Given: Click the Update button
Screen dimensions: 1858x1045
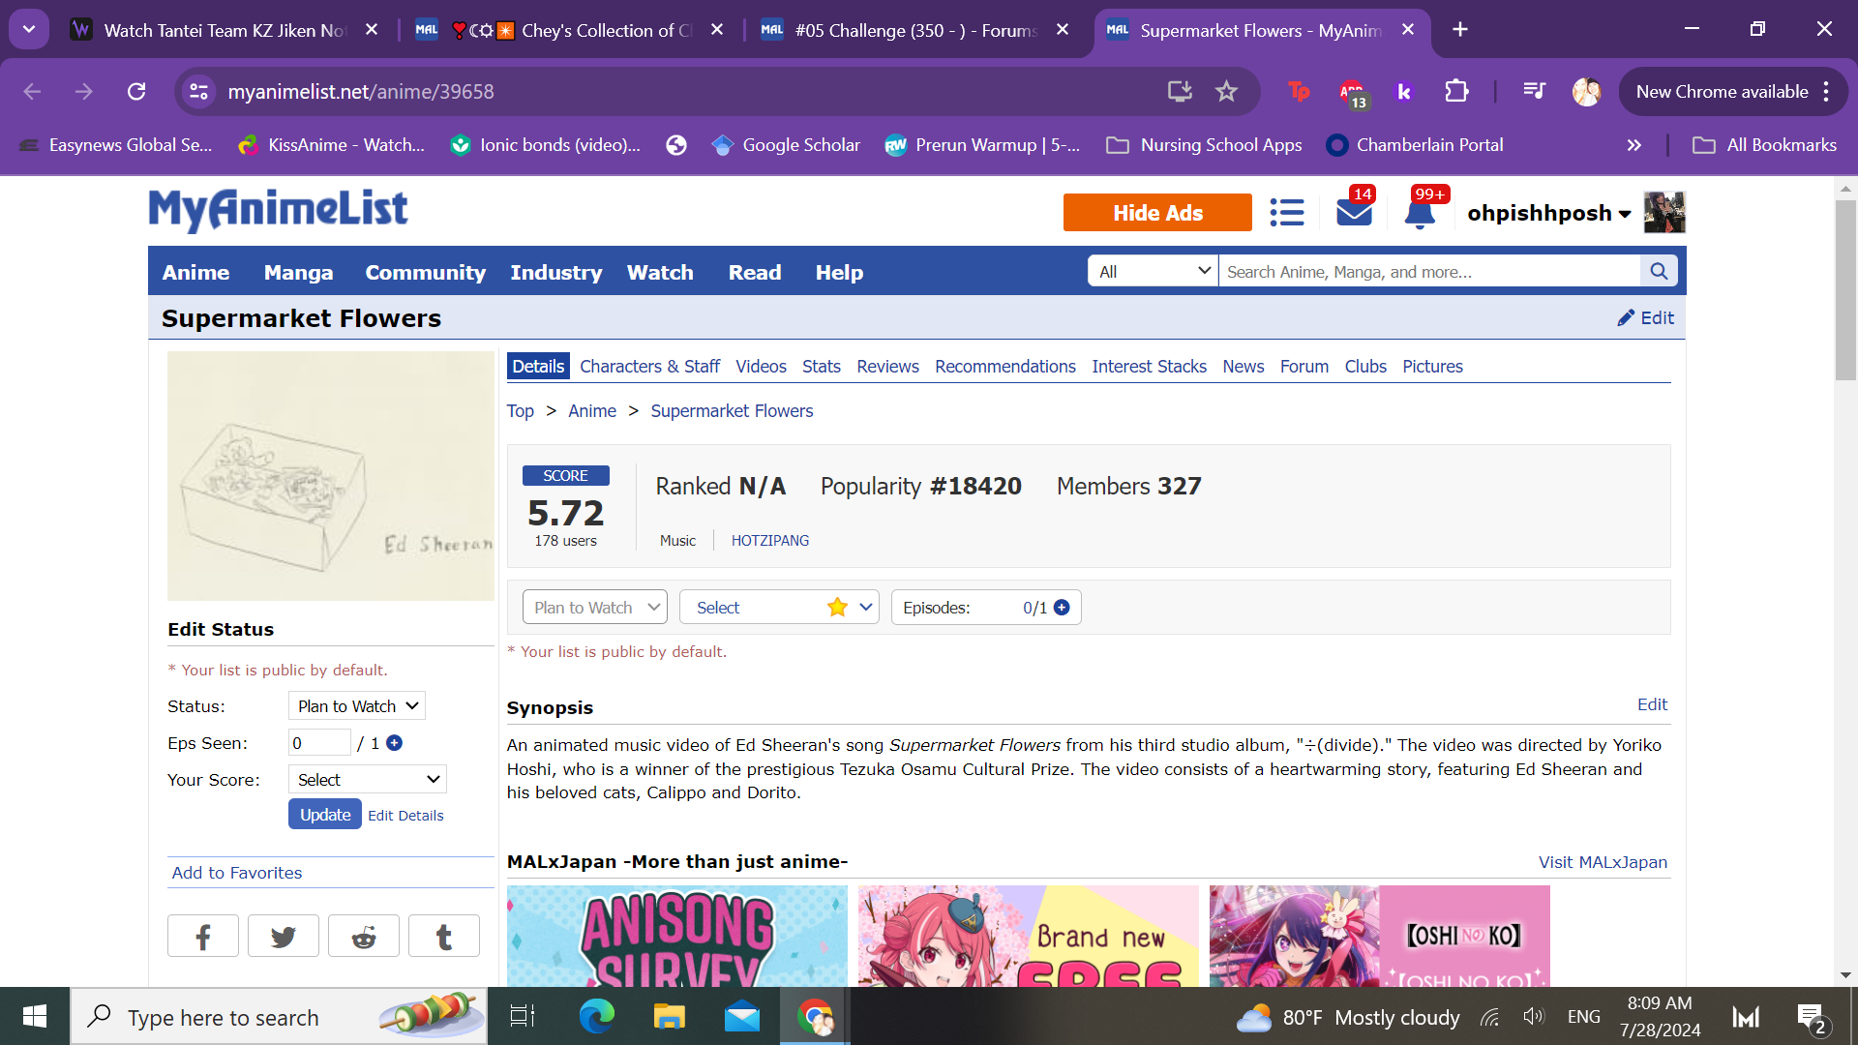Looking at the screenshot, I should click(x=325, y=815).
